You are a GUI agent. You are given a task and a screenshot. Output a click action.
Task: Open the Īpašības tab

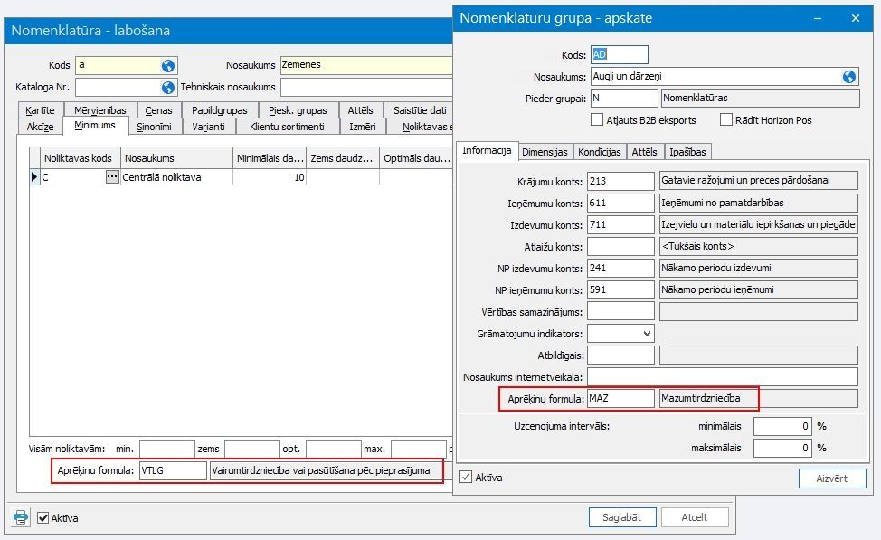tap(687, 152)
